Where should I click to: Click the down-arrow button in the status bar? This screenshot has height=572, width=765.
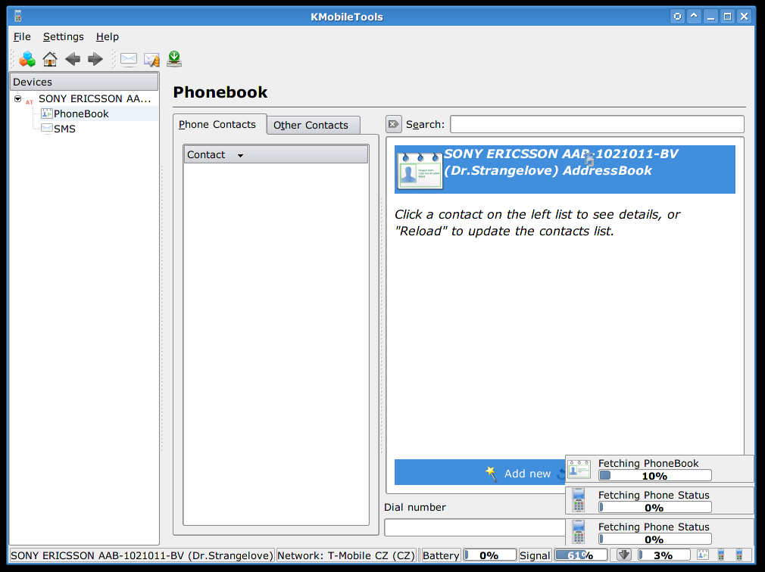(624, 555)
